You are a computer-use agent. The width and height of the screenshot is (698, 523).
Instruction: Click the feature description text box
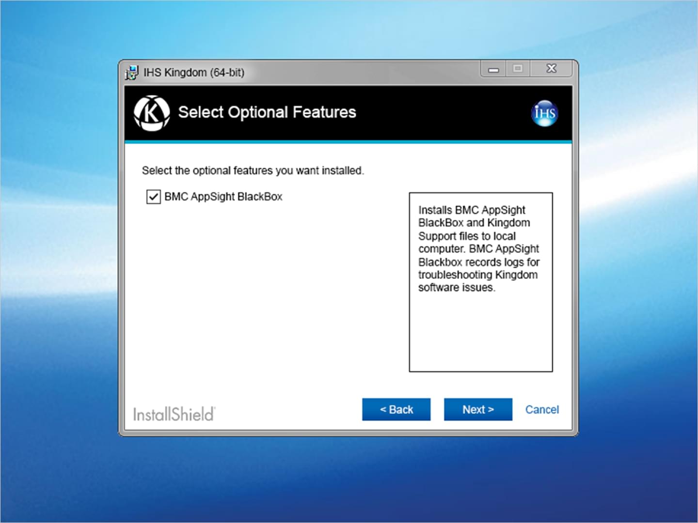(481, 282)
